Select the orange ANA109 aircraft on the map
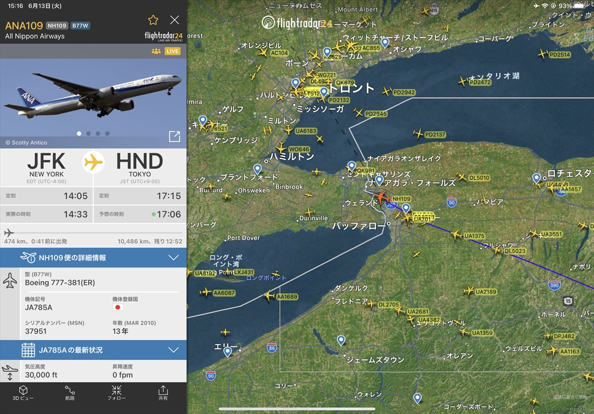Screen dimensions: 594x414 pyautogui.click(x=381, y=197)
